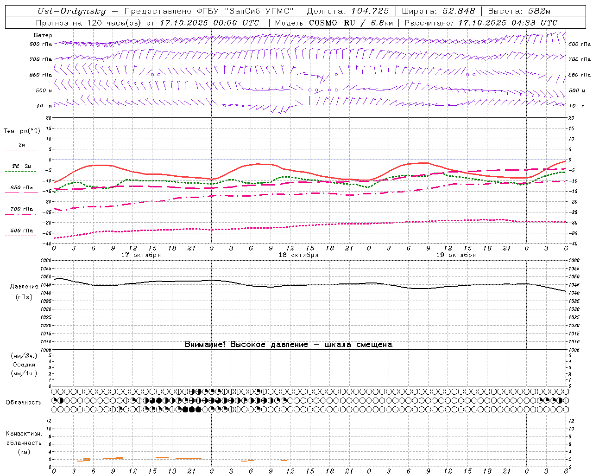The image size is (593, 475).
Task: Click the '(км)' convective cloud unit label
Action: [24, 452]
